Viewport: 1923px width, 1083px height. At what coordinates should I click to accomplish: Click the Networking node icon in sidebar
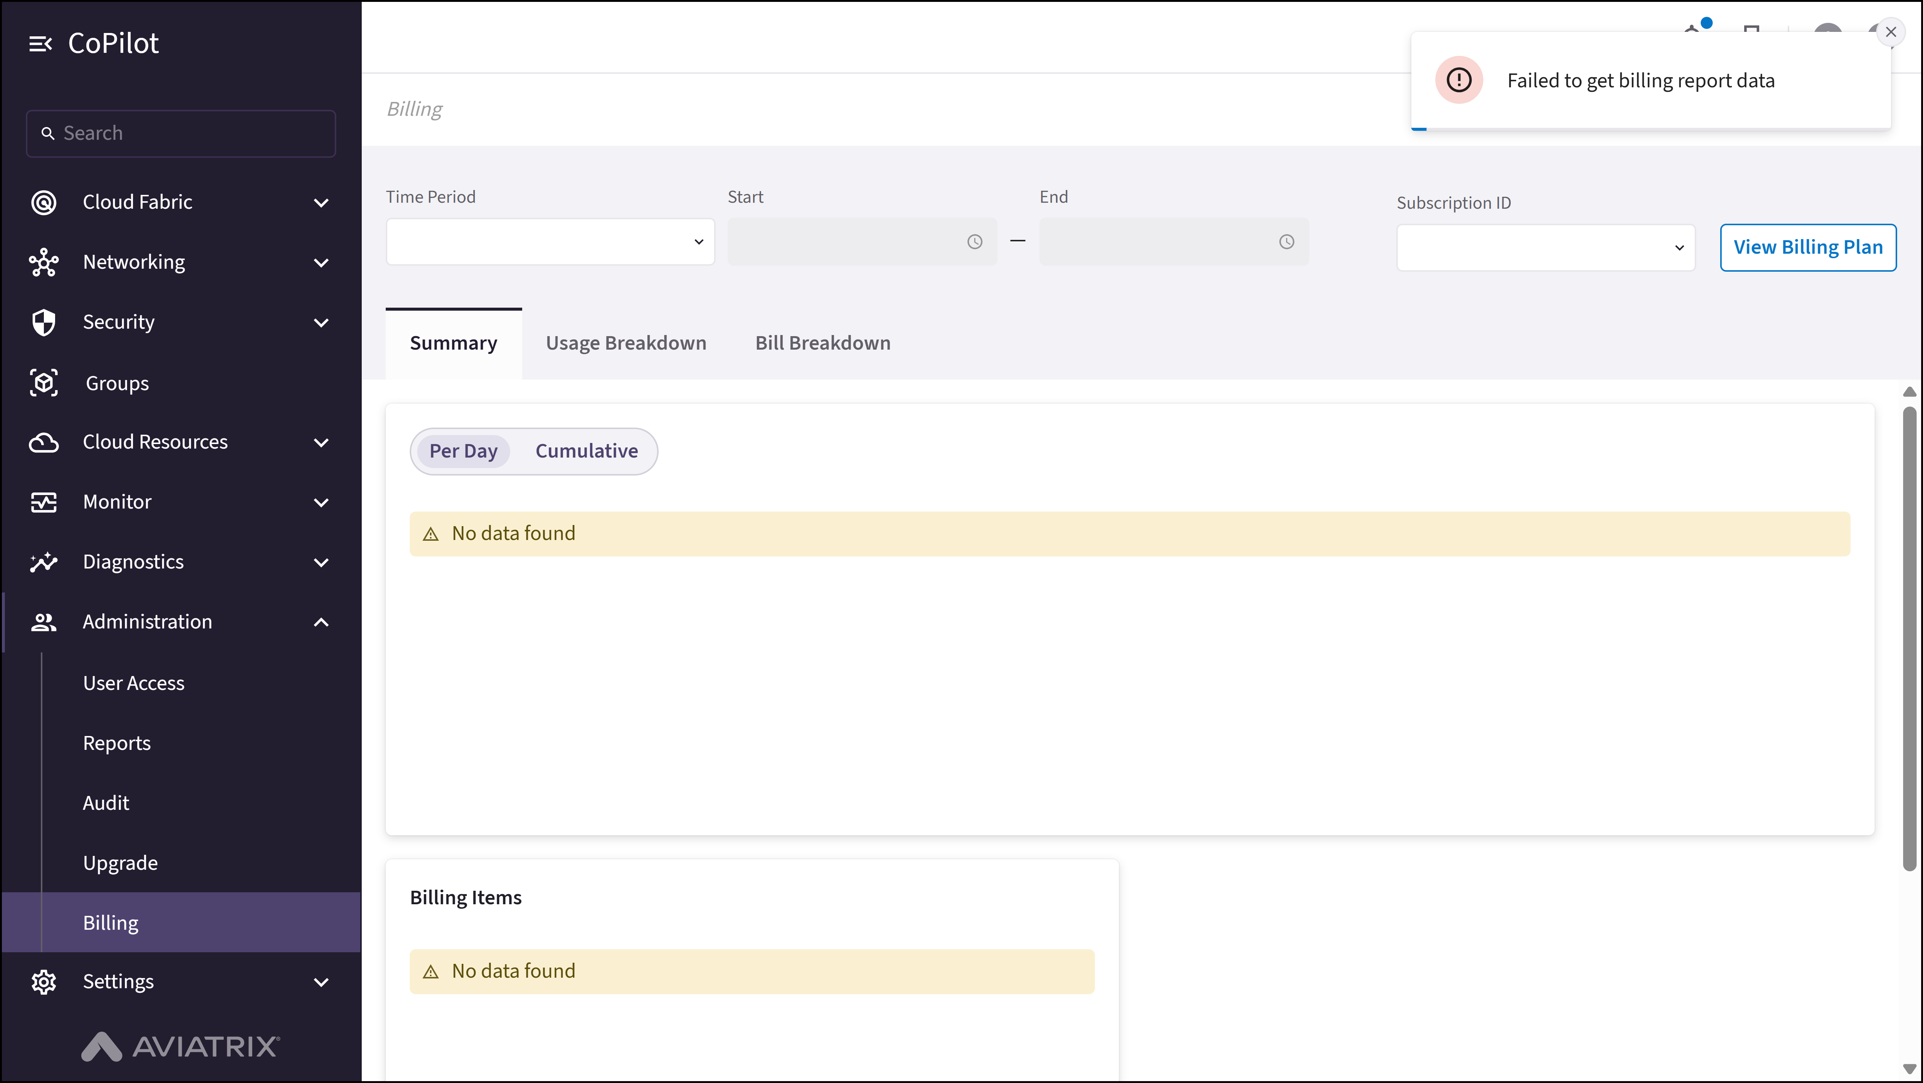(x=43, y=262)
